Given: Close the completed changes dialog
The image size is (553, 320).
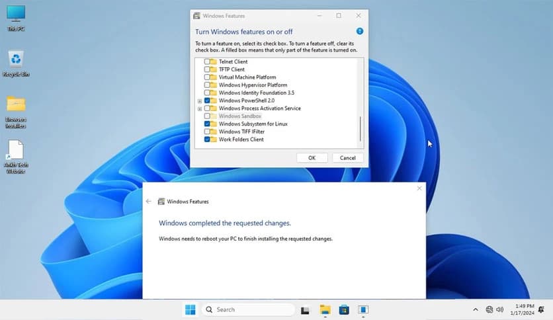Looking at the screenshot, I should (419, 188).
